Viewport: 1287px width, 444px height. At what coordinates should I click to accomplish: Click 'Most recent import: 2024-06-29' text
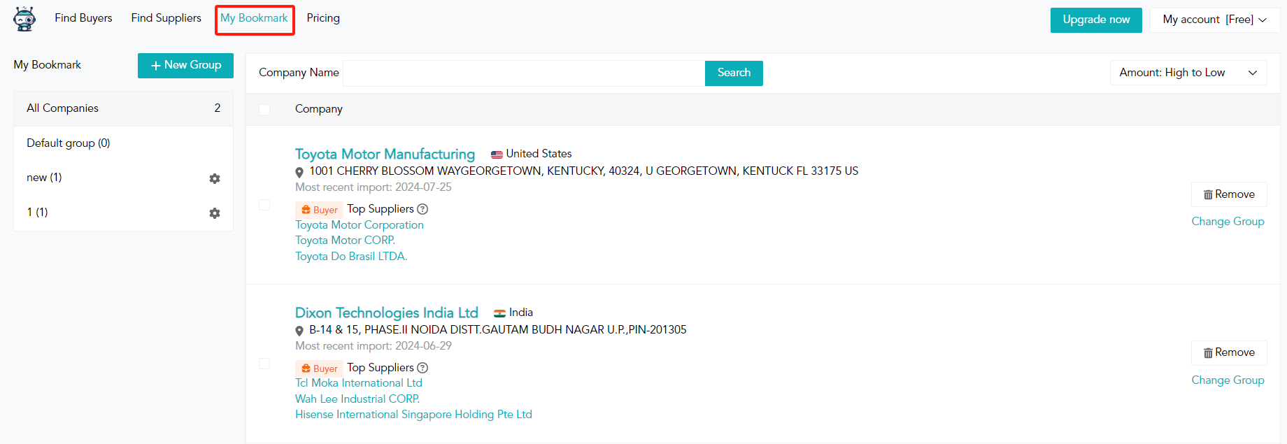point(374,346)
